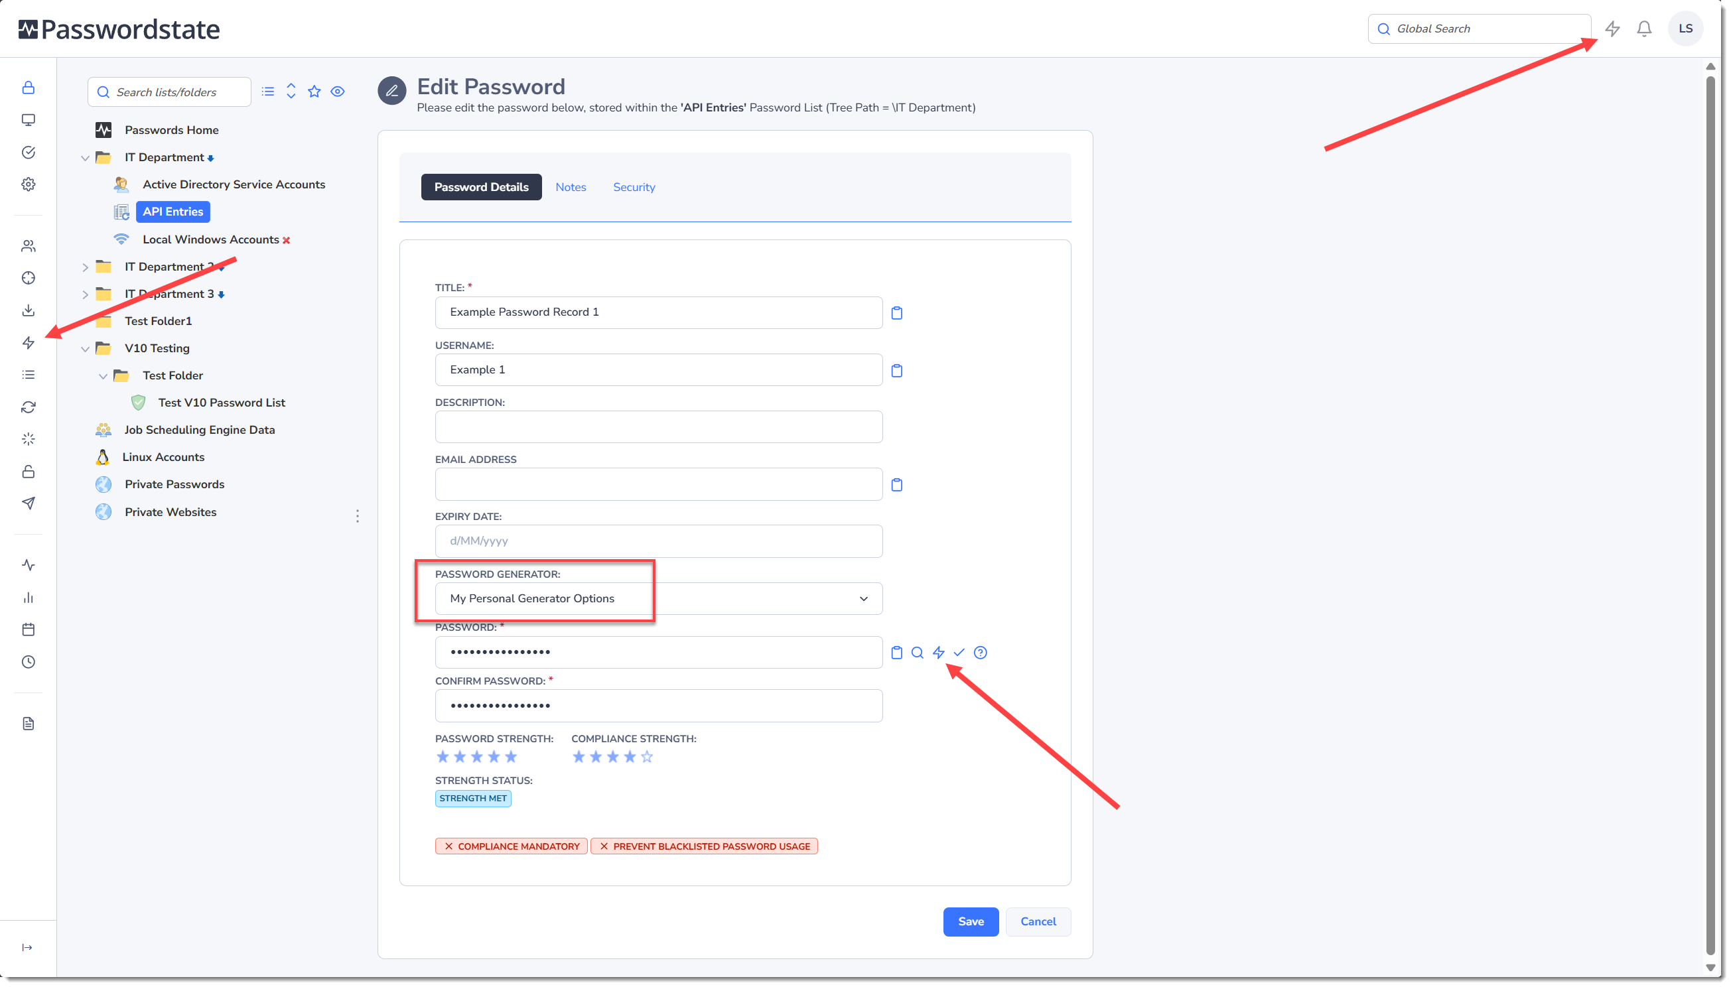Select the crosshair target sidebar icon
The image size is (1731, 987).
pyautogui.click(x=29, y=278)
